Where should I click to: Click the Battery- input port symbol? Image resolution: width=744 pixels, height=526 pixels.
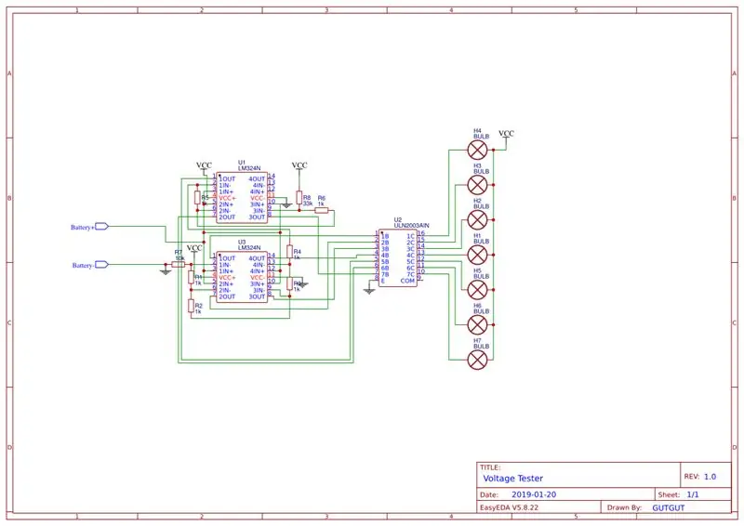coord(102,265)
